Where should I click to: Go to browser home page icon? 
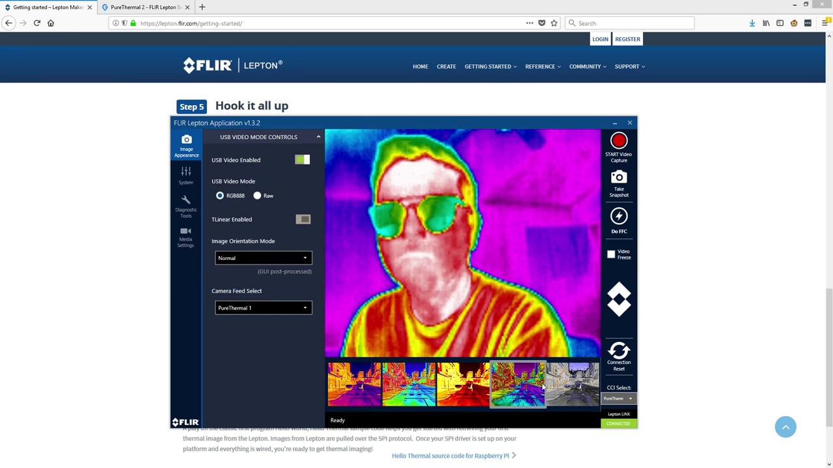pos(51,23)
